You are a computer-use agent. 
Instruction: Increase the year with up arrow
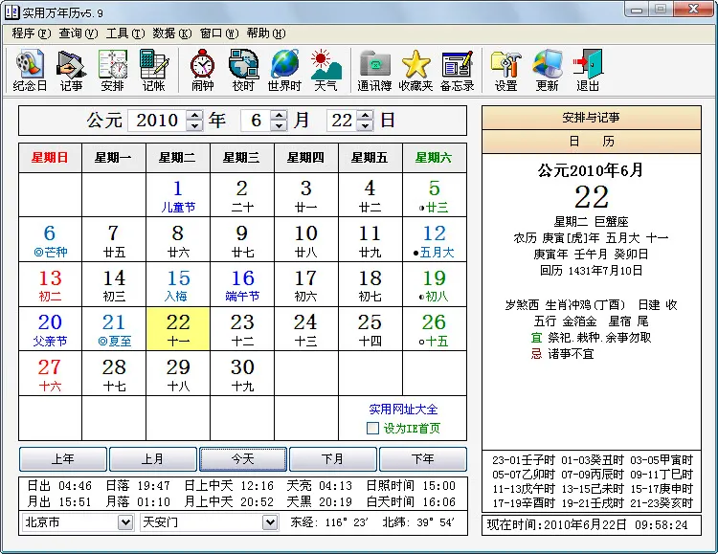tap(194, 115)
